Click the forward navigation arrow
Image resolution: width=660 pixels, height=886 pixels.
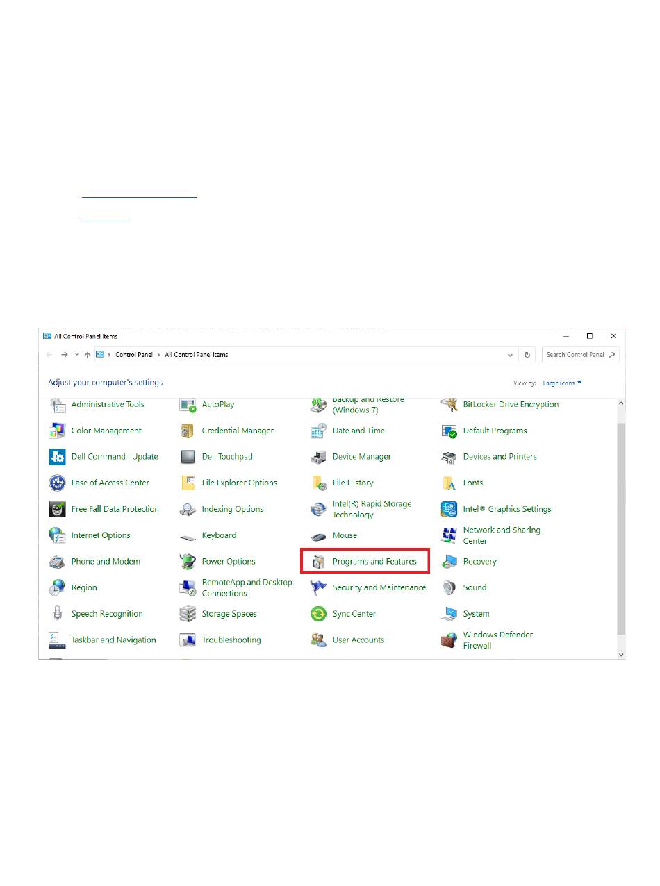point(64,355)
